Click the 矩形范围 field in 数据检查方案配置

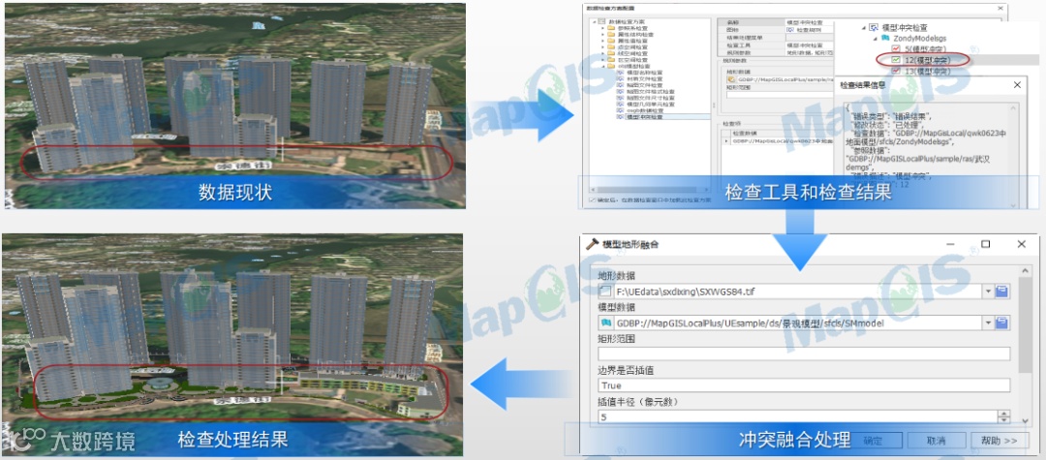[x=781, y=95]
